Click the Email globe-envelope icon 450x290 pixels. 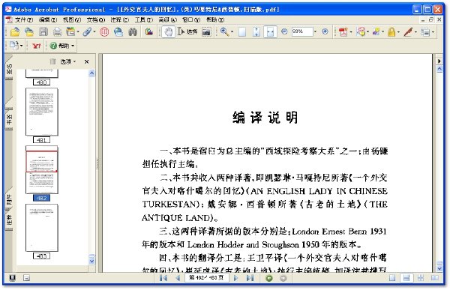click(x=118, y=31)
